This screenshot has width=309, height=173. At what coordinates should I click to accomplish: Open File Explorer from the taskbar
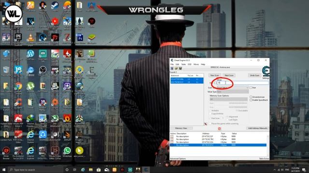[91, 170]
